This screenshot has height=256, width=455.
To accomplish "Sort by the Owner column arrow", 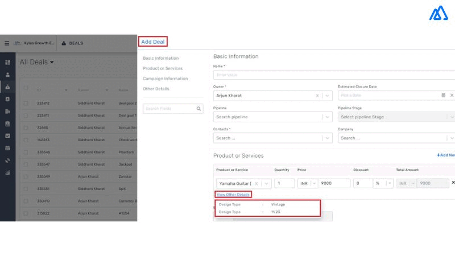I will [107, 90].
